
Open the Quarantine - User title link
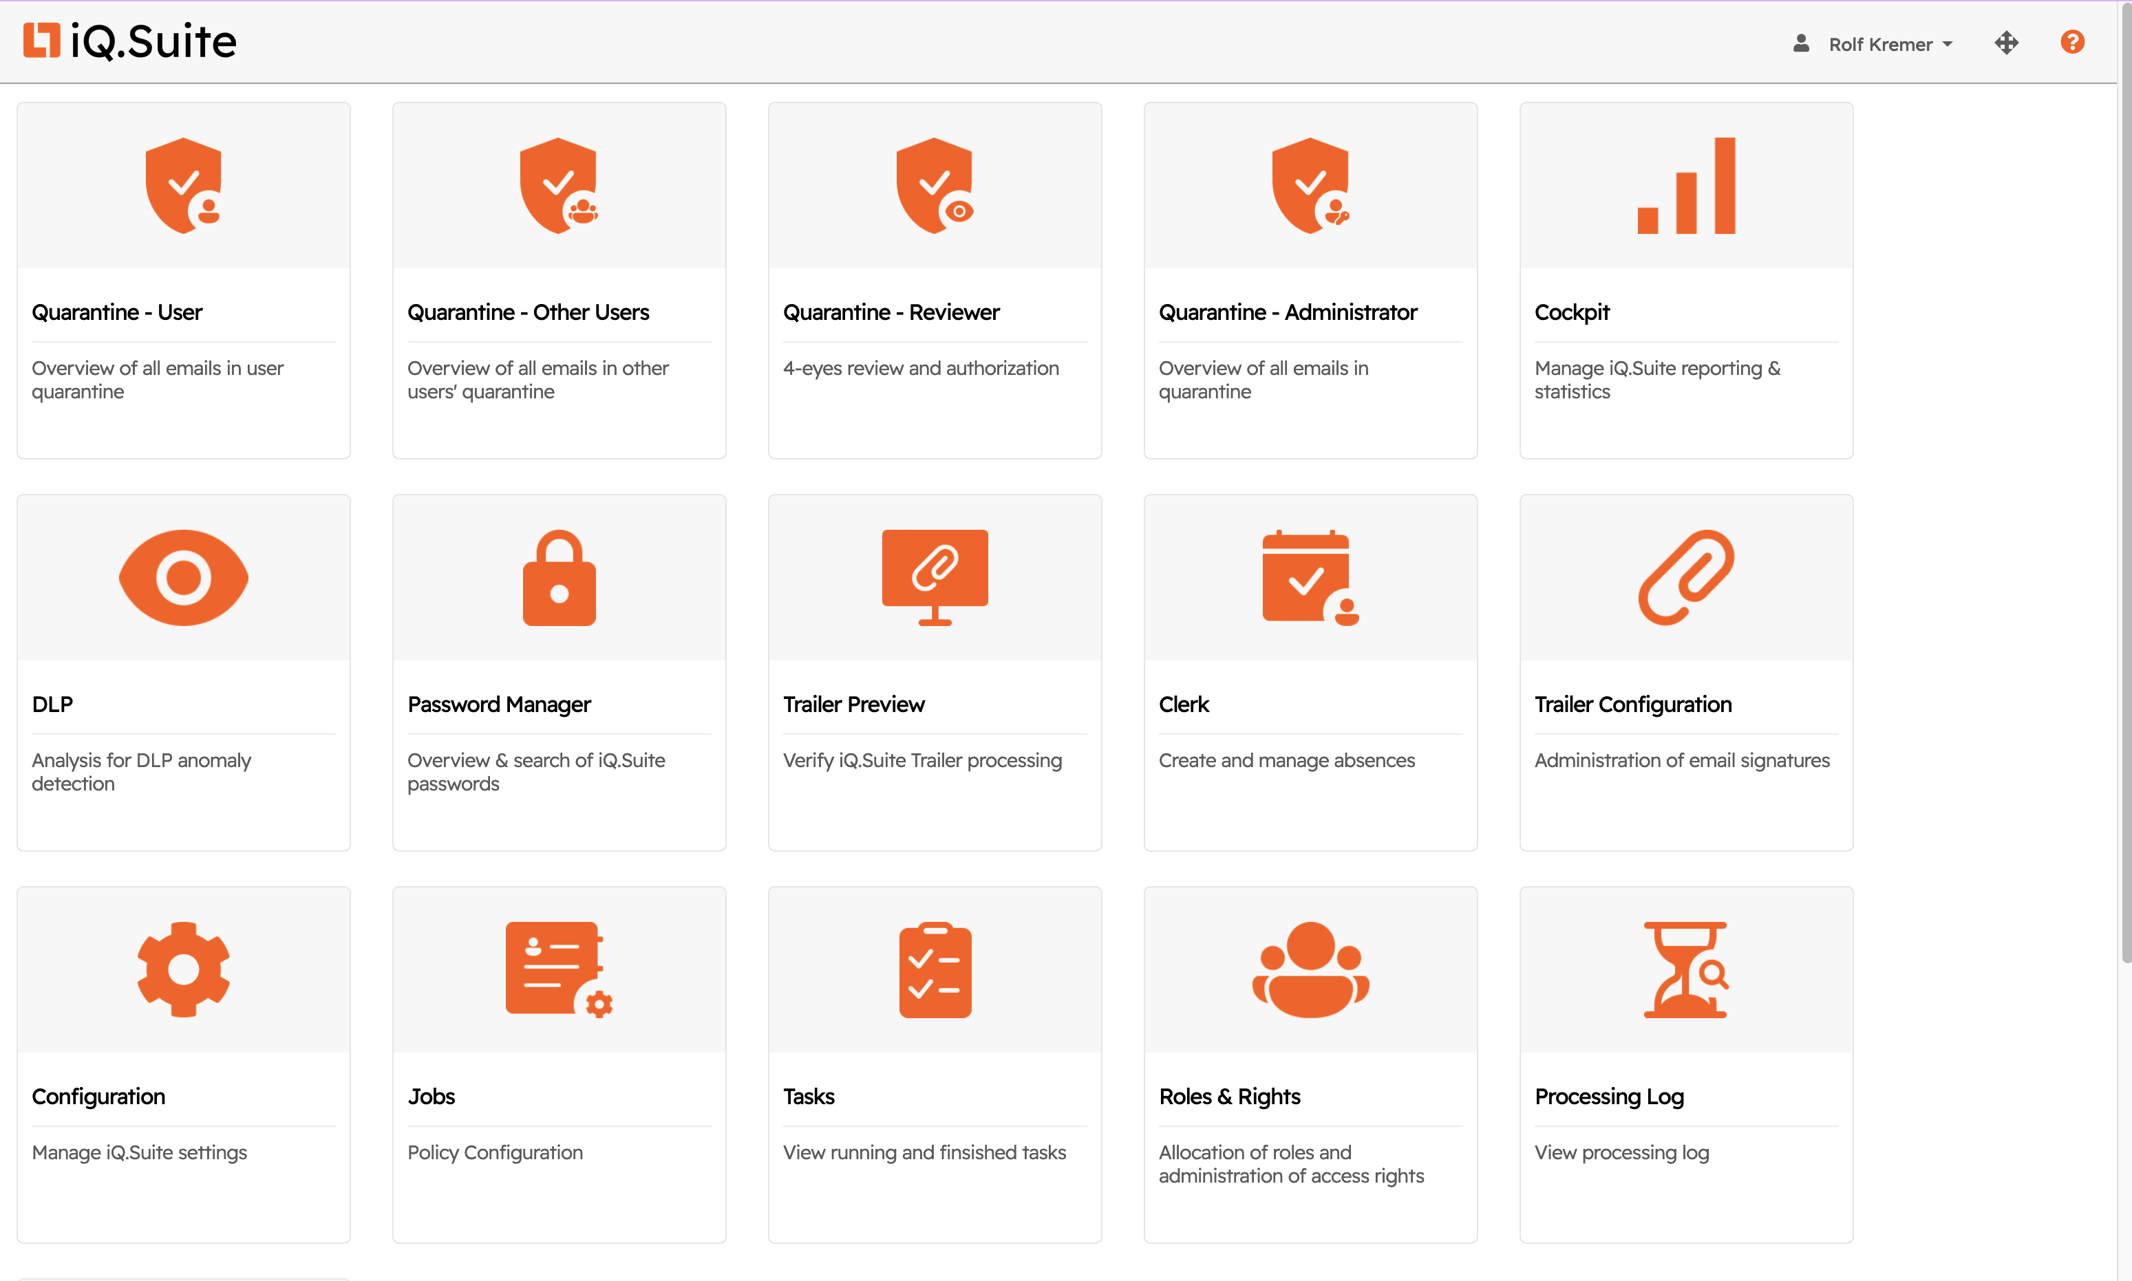(116, 312)
